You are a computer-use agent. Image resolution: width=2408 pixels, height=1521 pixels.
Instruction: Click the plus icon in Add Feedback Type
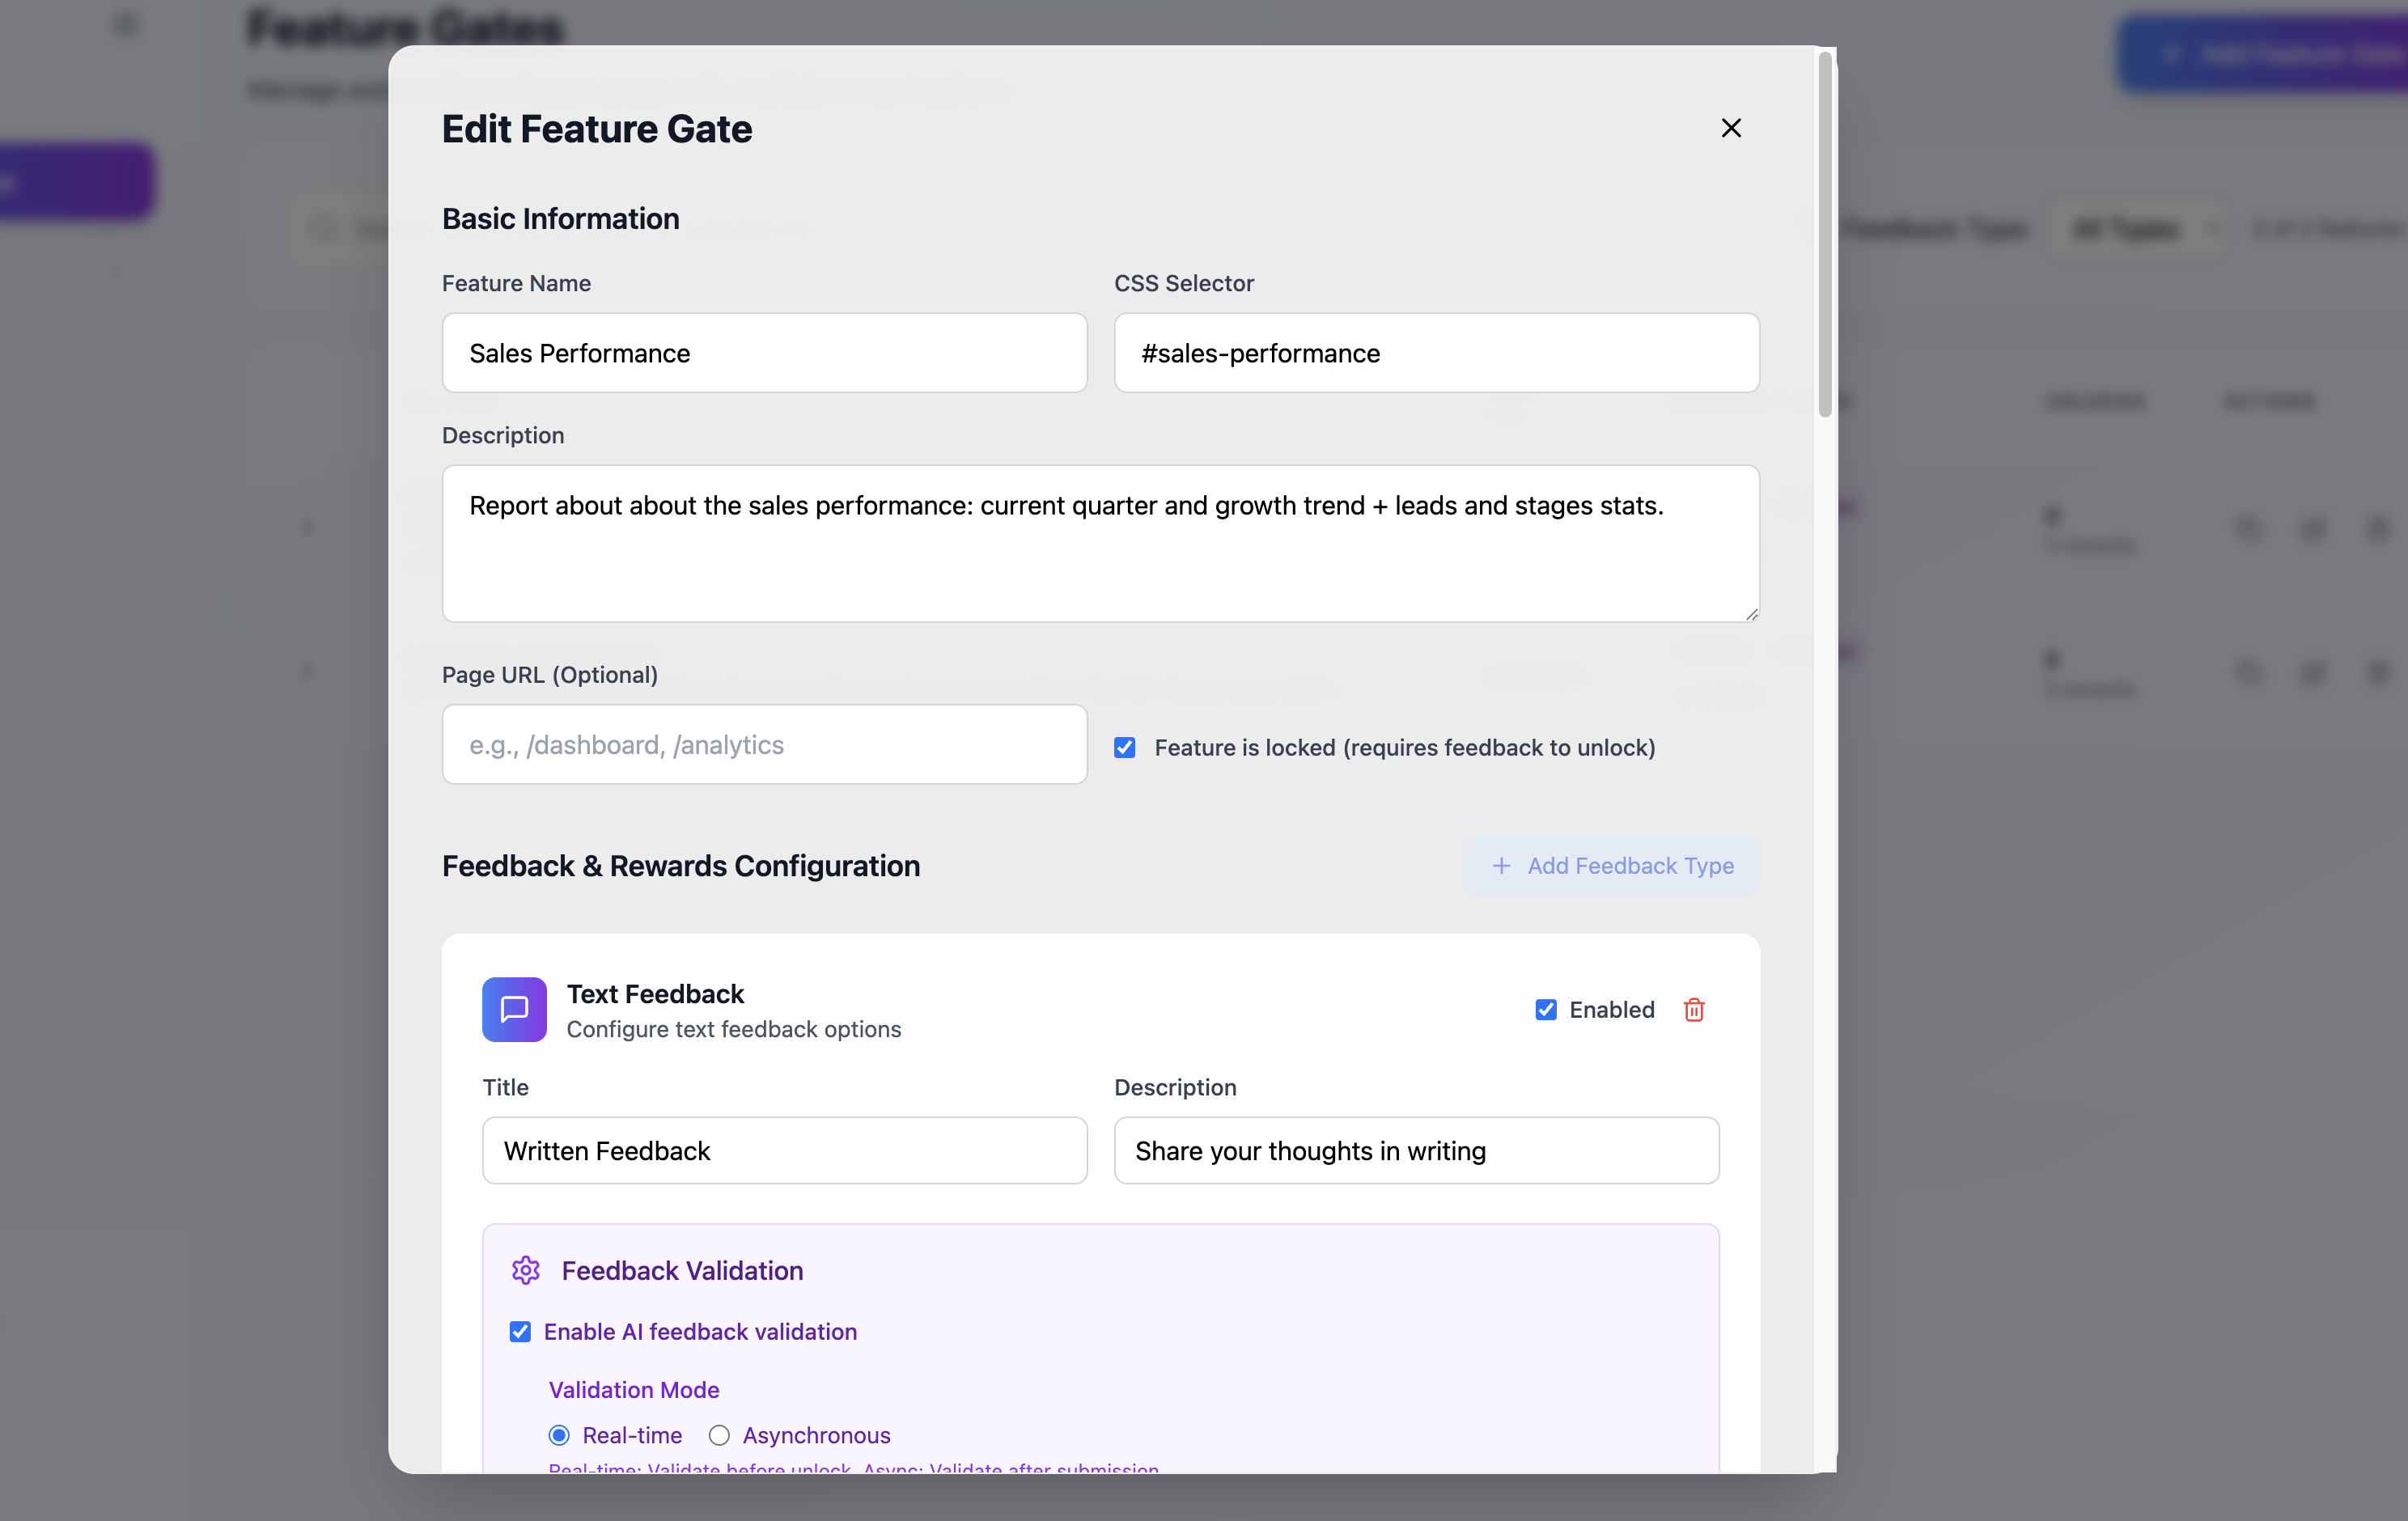[1501, 866]
